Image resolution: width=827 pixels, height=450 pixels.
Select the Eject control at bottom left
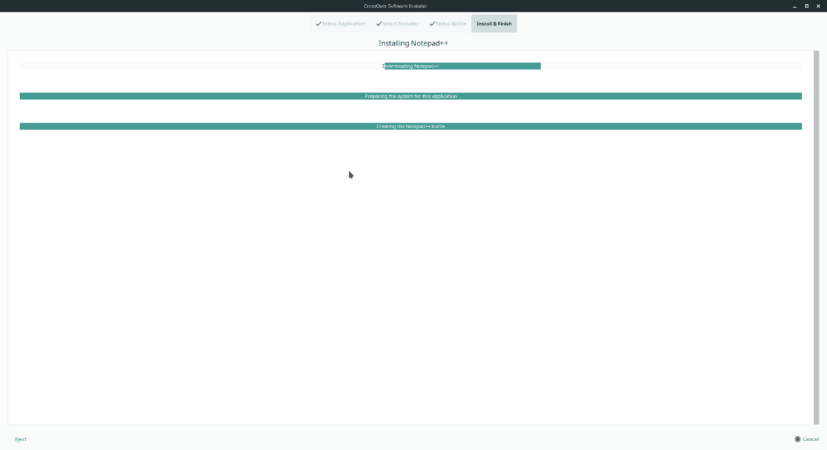pyautogui.click(x=20, y=439)
